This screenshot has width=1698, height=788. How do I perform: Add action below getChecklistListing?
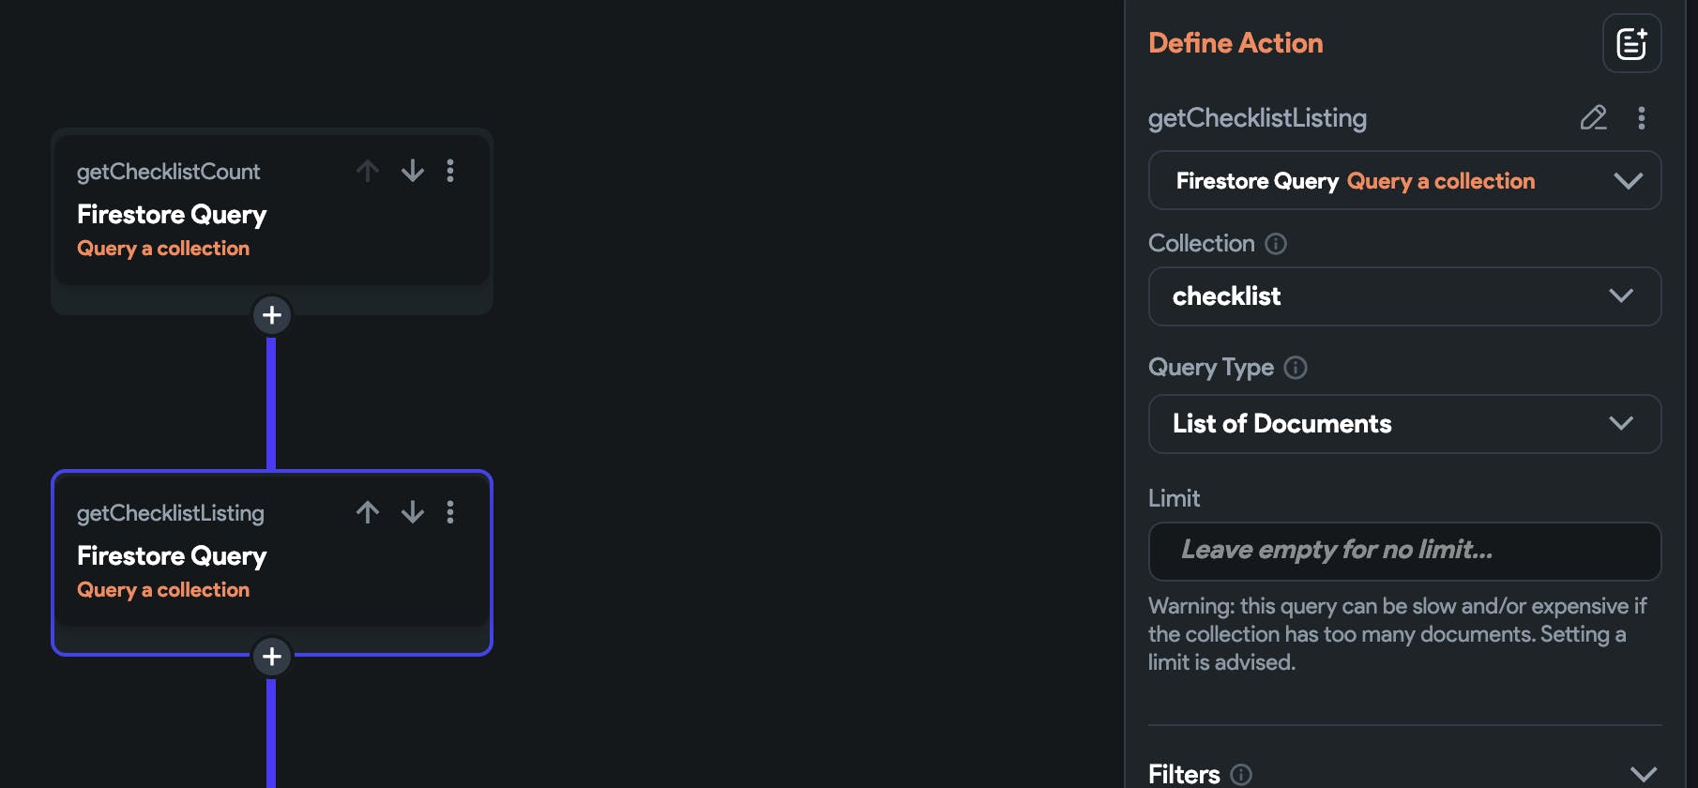pyautogui.click(x=272, y=657)
